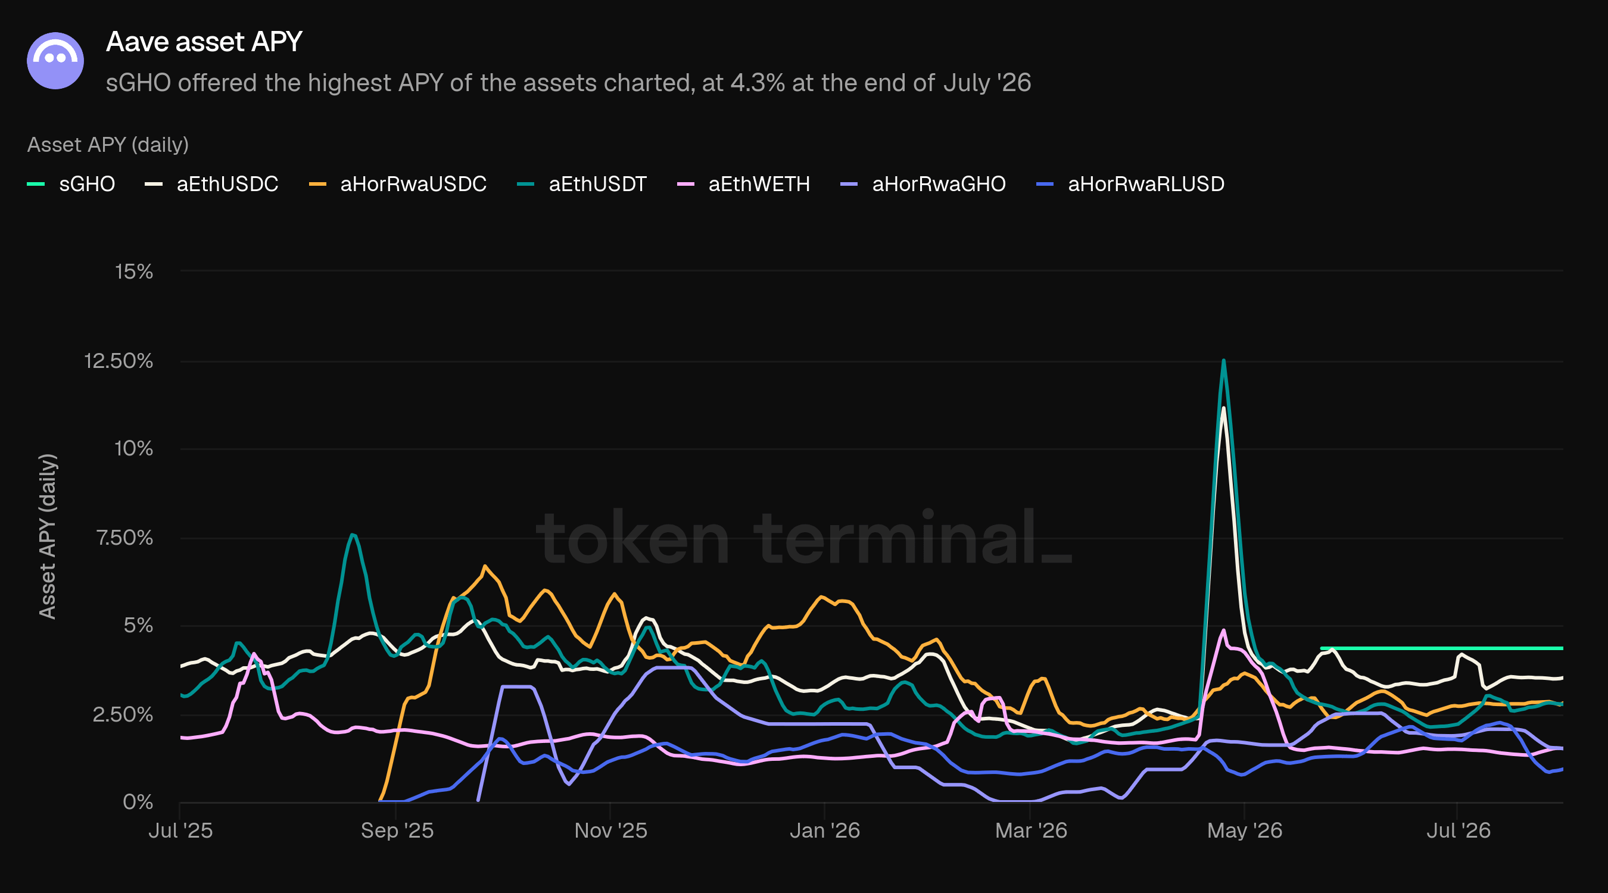Click the subtitle about sGHO highest APY
This screenshot has height=893, width=1608.
[x=568, y=82]
